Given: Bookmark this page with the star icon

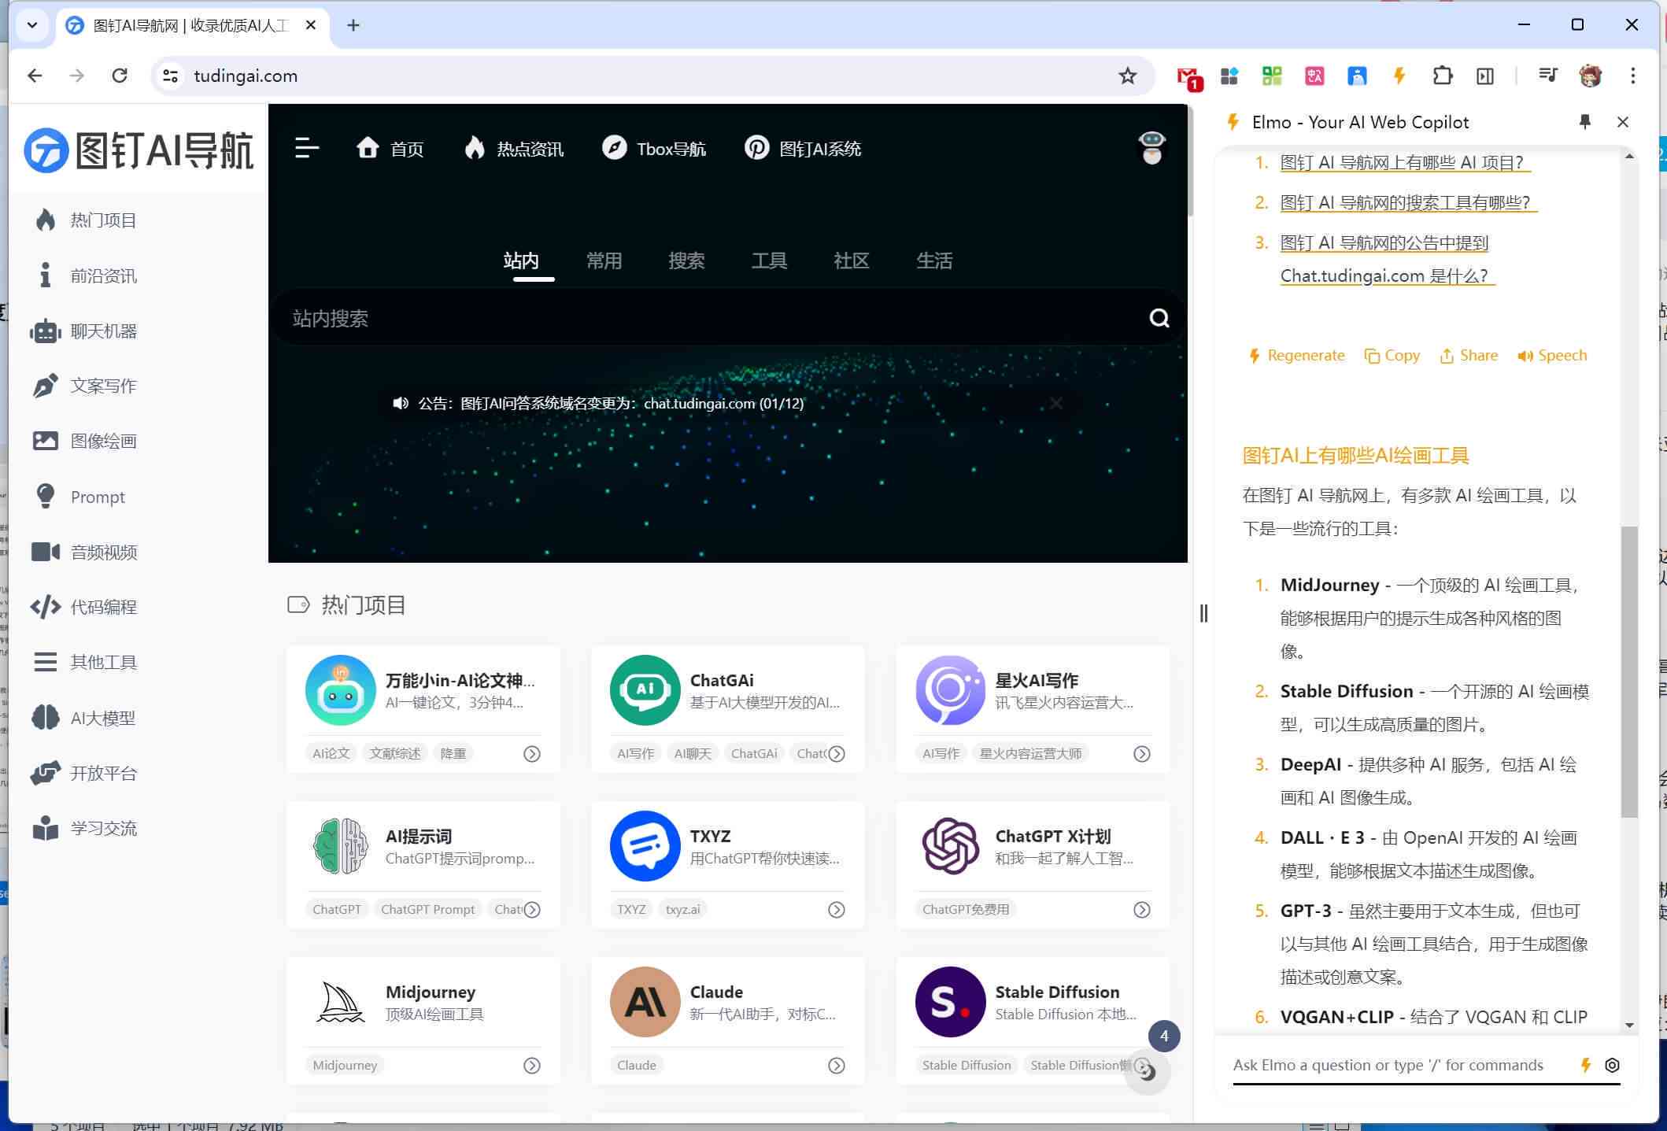Looking at the screenshot, I should [1127, 76].
